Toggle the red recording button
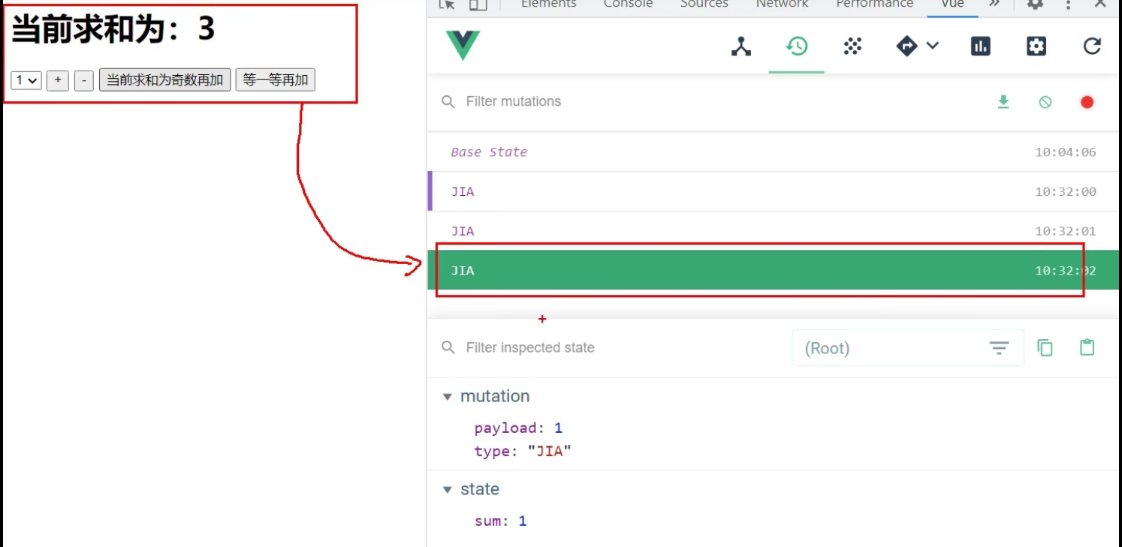The height and width of the screenshot is (547, 1122). 1087,102
